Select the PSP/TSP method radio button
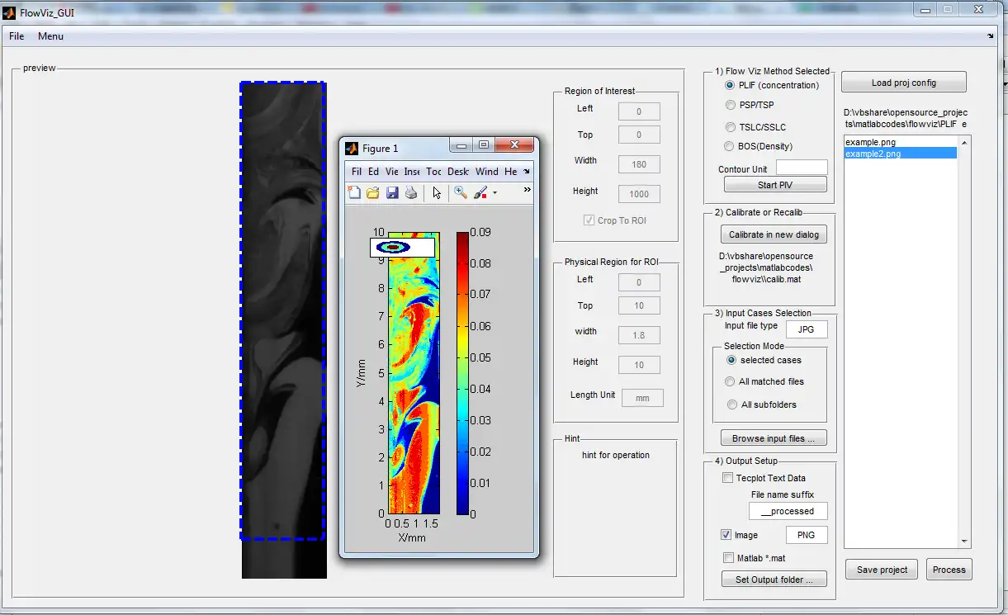The image size is (1008, 615). (730, 105)
